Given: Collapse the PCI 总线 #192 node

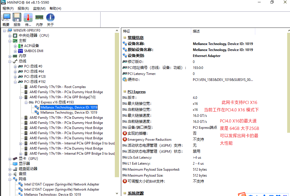Looking at the screenshot, I should (x=15, y=82).
